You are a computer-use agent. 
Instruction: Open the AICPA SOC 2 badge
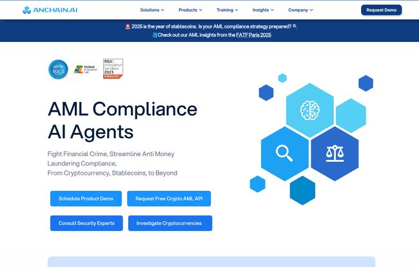click(58, 69)
